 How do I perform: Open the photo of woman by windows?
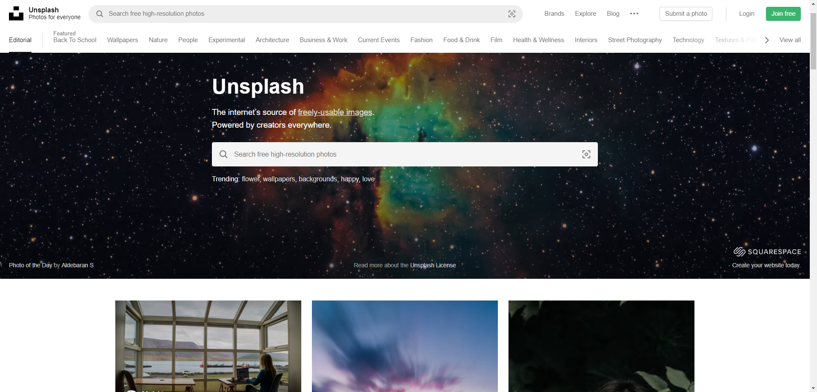click(208, 346)
